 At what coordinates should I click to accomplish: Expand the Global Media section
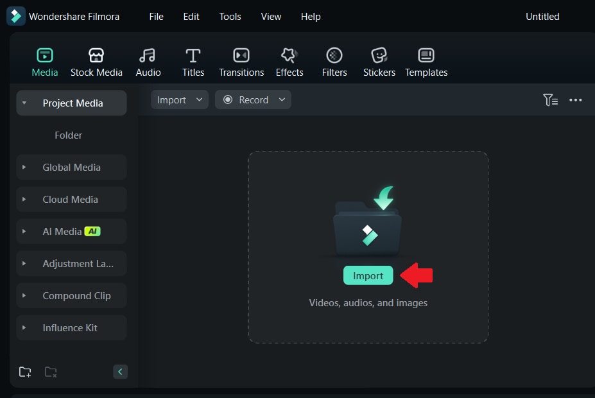[x=24, y=167]
